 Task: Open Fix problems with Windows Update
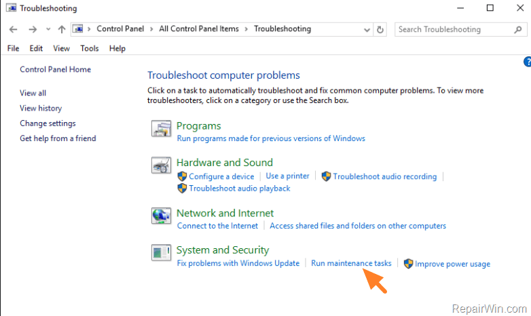[x=238, y=263]
